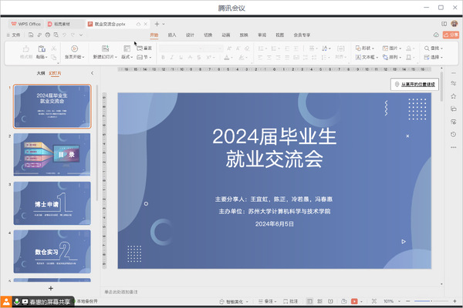Click the add slide plus icon below thumbnails

(52, 288)
